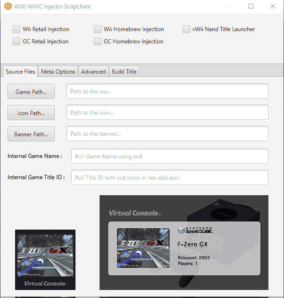Viewport: 284px width, 298px height.
Task: Click the 'Internal Game Name :' label
Action: [35, 156]
